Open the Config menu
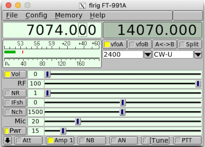Image resolution: width=205 pixels, height=147 pixels. (36, 15)
